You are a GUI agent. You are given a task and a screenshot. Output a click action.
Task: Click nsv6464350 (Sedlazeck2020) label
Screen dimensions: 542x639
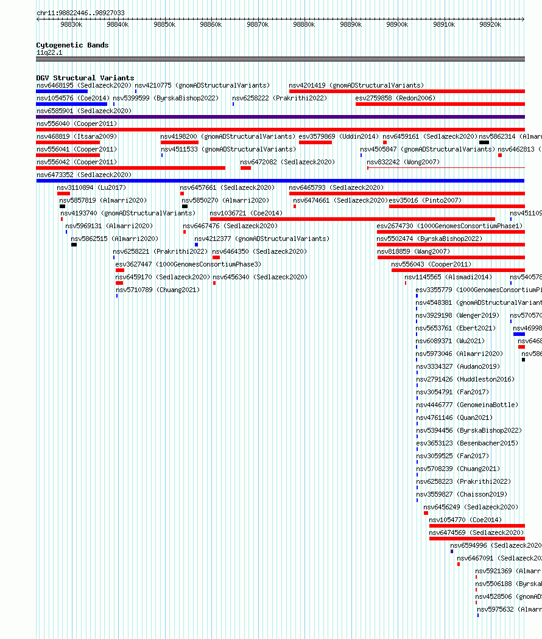click(x=260, y=251)
